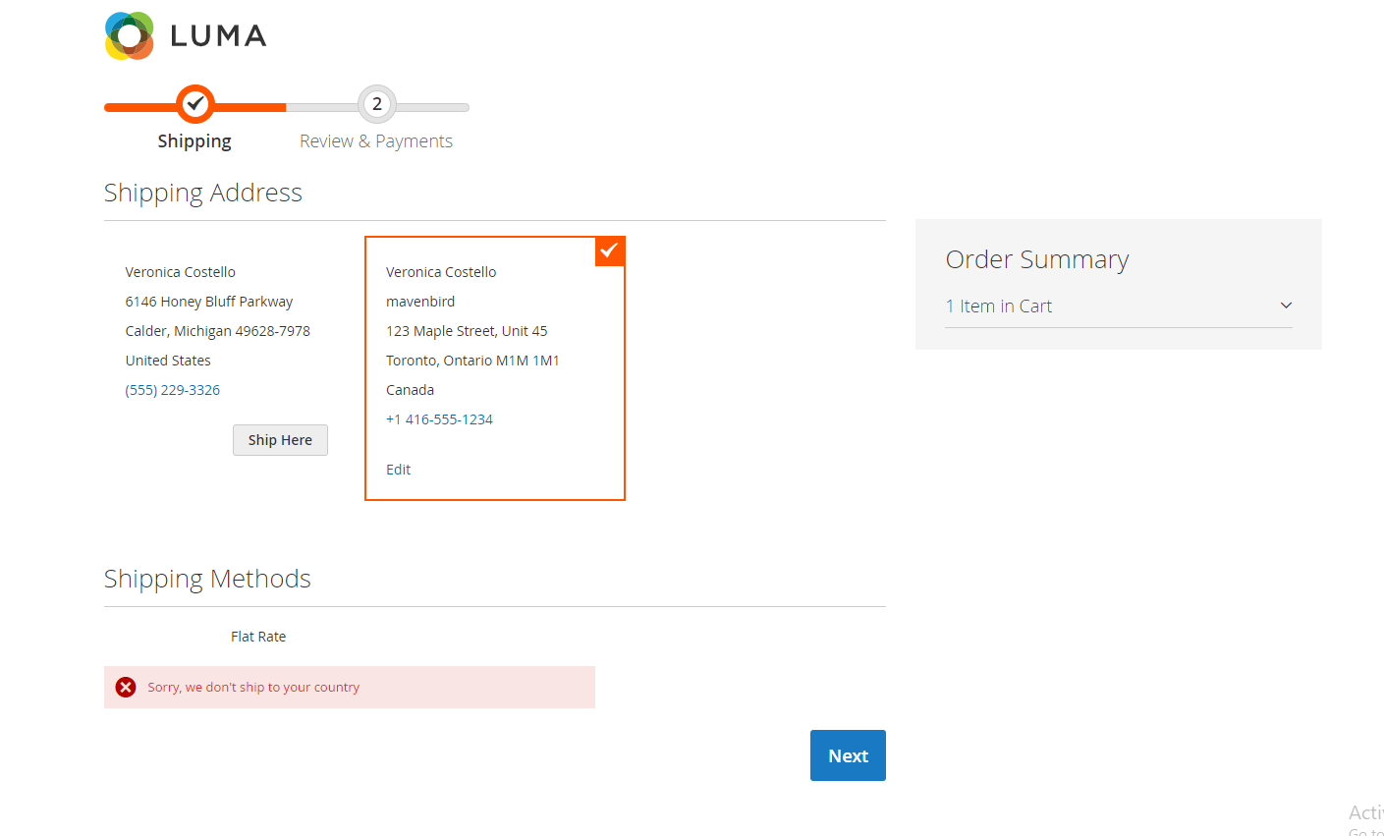Expand the 1 Item in Cart chevron
Image resolution: width=1384 pixels, height=836 pixels.
tap(1286, 306)
